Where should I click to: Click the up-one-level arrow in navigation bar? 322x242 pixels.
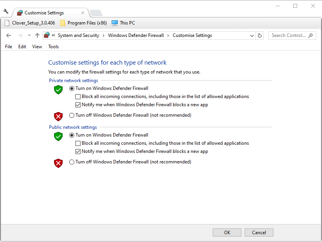pos(37,35)
